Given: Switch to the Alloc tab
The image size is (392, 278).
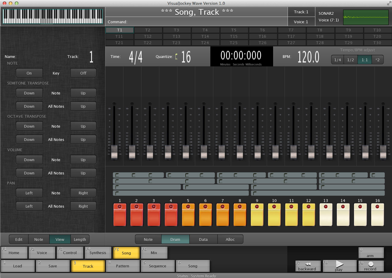Looking at the screenshot, I should coord(230,239).
